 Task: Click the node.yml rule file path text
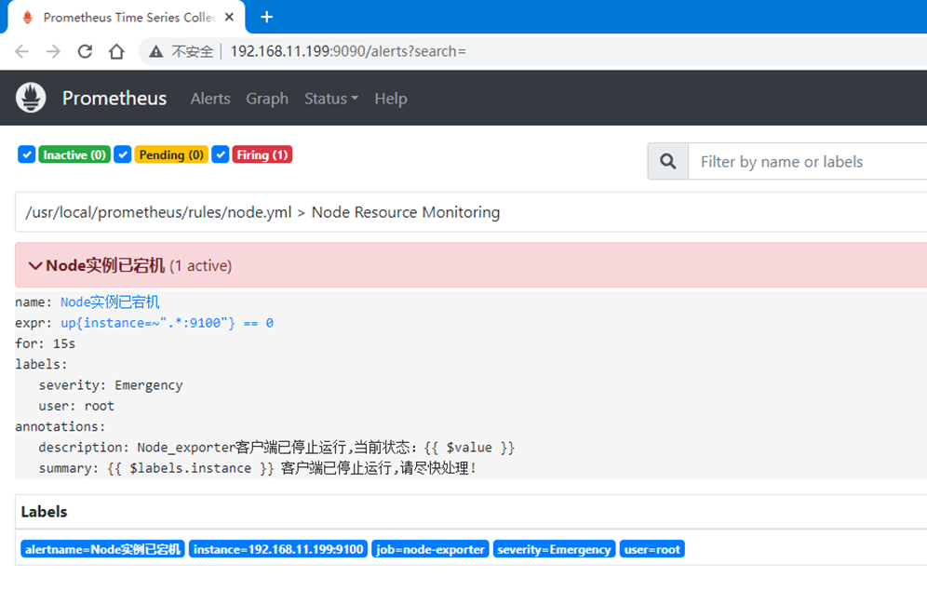coord(158,212)
